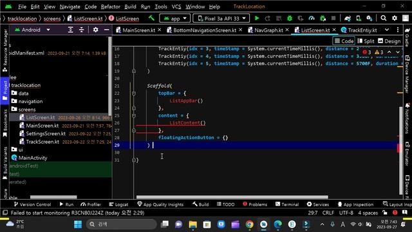The width and height of the screenshot is (412, 232).
Task: Click the Make Project hammer icon
Action: pyautogui.click(x=151, y=18)
